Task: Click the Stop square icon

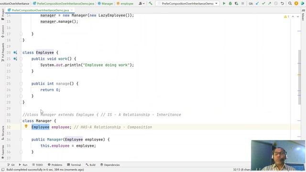Action: click(x=242, y=3)
